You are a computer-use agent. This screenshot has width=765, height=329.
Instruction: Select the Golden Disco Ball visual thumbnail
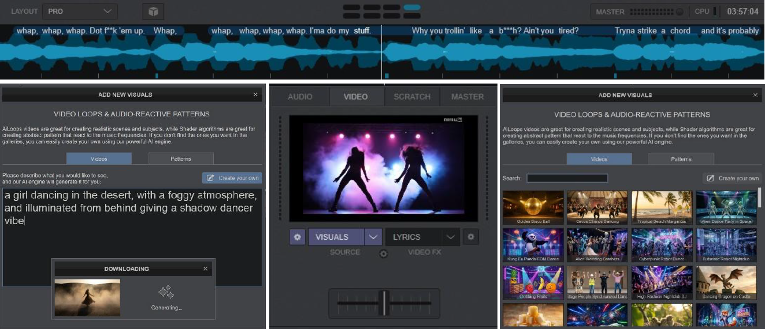[533, 207]
